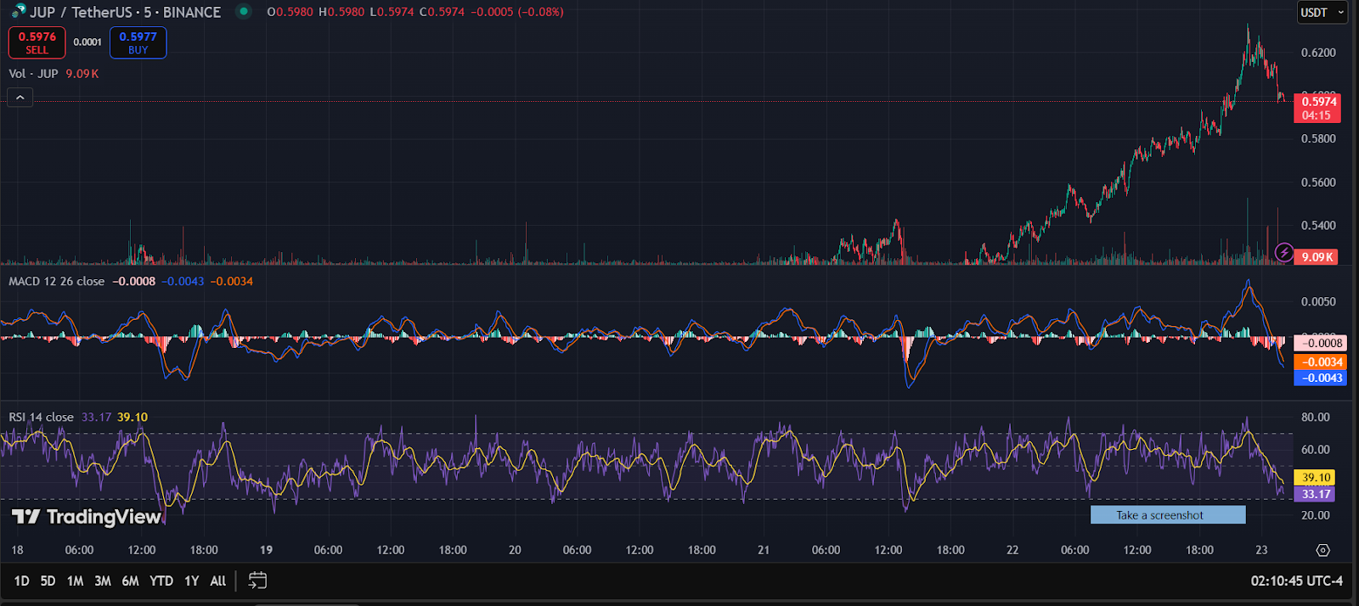This screenshot has width=1359, height=606.
Task: Choose the YTD date range
Action: 161,581
